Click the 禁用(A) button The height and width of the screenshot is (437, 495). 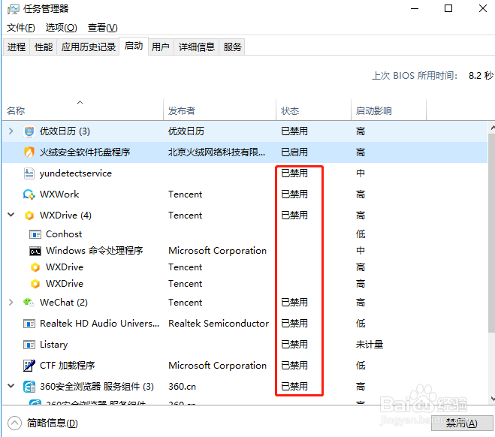point(462,423)
